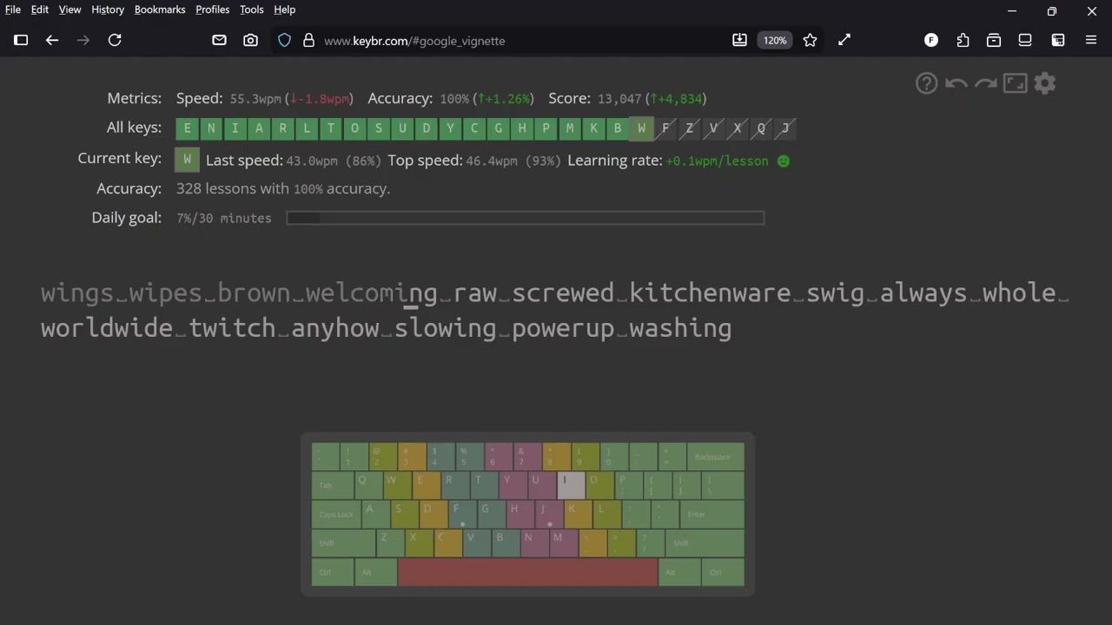Select the highlighted W key in All keys

641,128
